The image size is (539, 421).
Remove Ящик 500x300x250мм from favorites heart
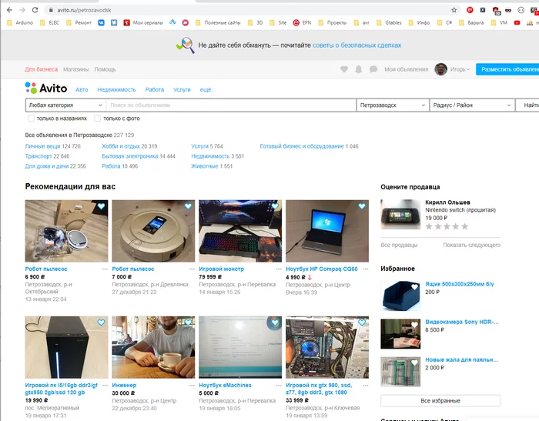click(415, 287)
